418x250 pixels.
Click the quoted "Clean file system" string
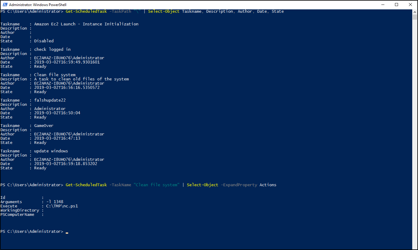157,185
